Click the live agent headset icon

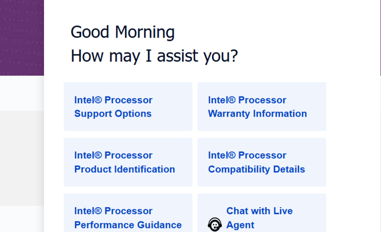215,224
